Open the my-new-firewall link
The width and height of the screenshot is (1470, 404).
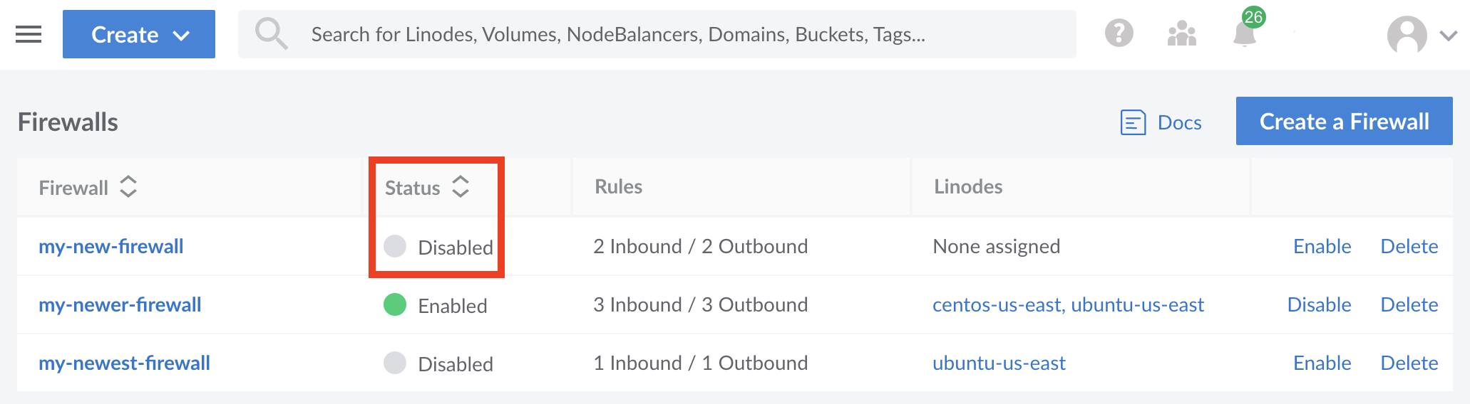[x=111, y=246]
